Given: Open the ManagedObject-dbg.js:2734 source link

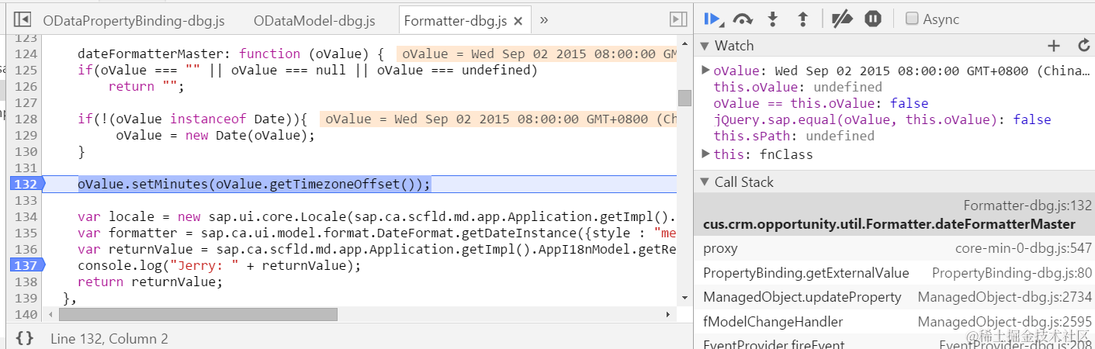Looking at the screenshot, I should pos(1005,297).
